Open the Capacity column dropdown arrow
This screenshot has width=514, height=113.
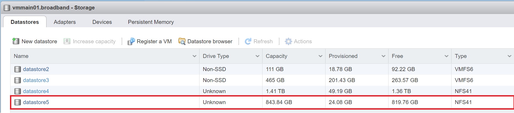[x=320, y=56]
